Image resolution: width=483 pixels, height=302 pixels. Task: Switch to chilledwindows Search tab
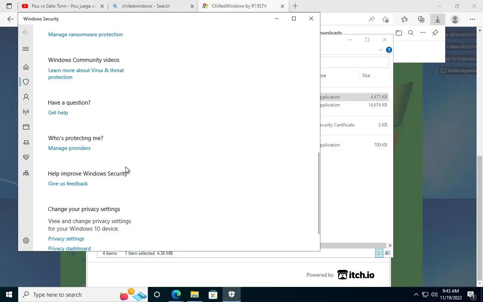[x=153, y=6]
